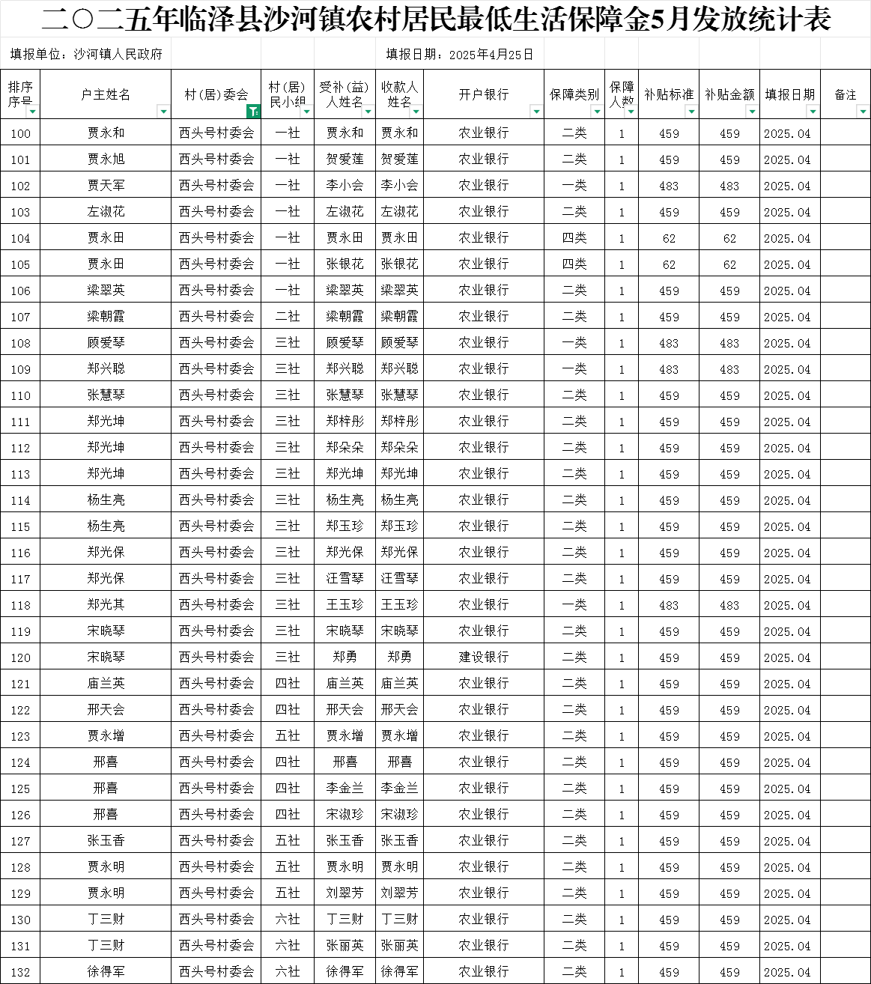
Task: Select 户主 cell 郑光保 in row 116
Action: (106, 553)
